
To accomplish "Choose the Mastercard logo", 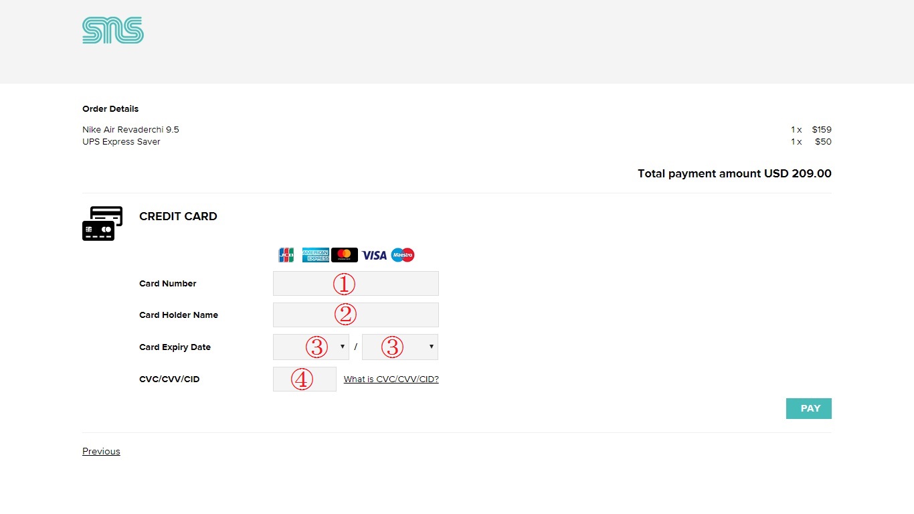I will pos(345,255).
